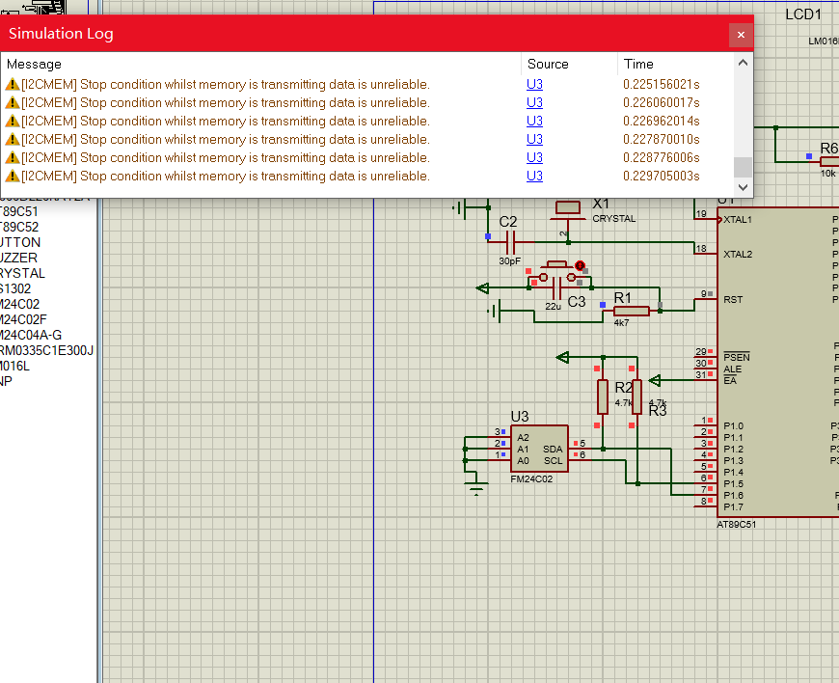Sort the log by the Message column header
This screenshot has height=683, width=839.
pyautogui.click(x=261, y=65)
